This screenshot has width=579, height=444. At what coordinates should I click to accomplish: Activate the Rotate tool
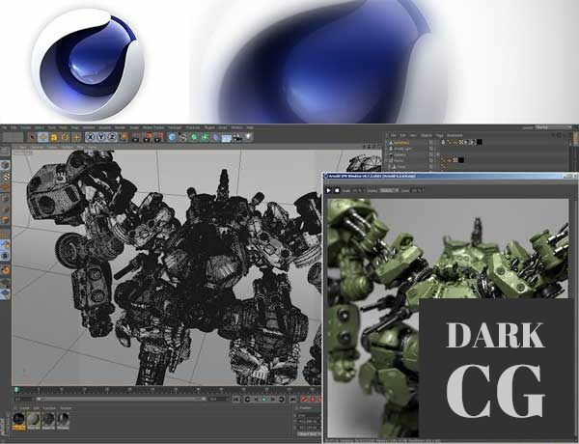click(x=65, y=138)
